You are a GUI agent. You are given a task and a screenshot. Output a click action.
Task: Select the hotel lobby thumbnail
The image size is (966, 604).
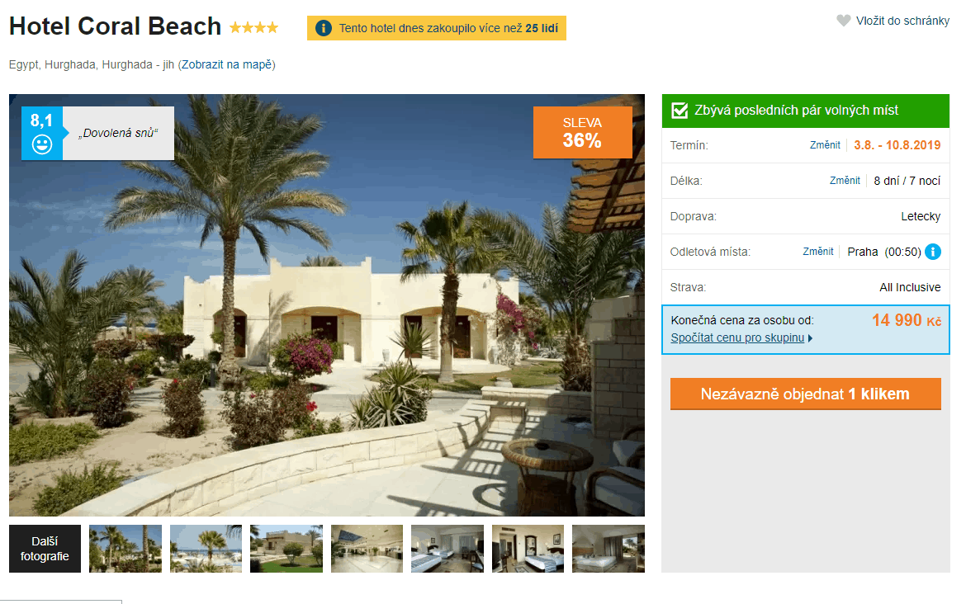click(367, 549)
